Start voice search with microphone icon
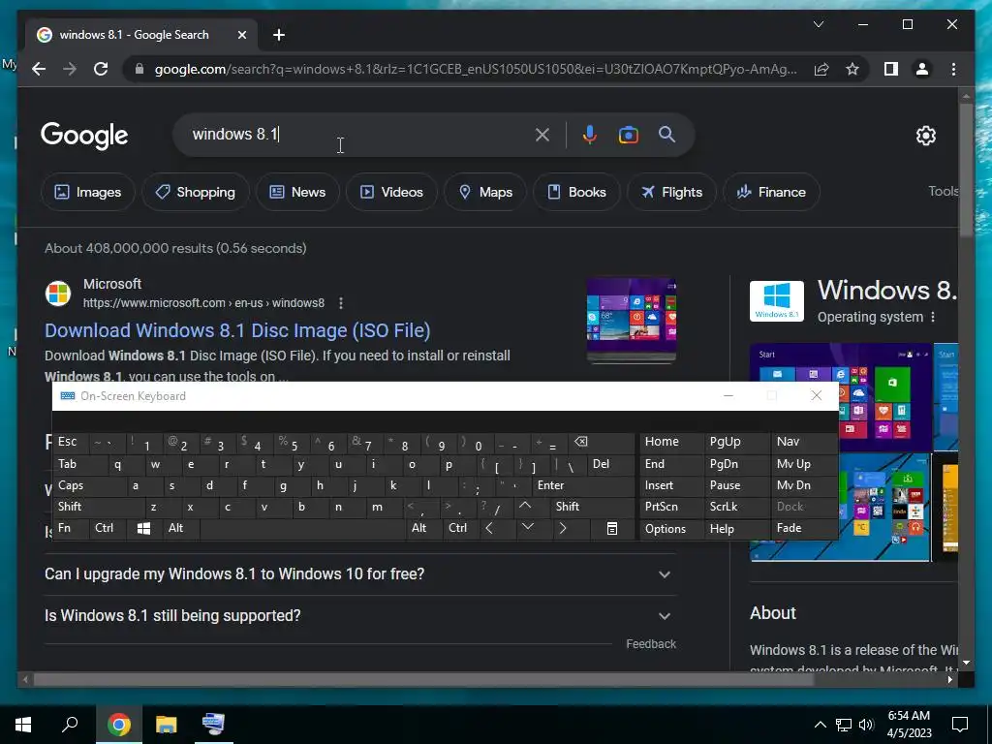This screenshot has width=992, height=744. click(590, 135)
